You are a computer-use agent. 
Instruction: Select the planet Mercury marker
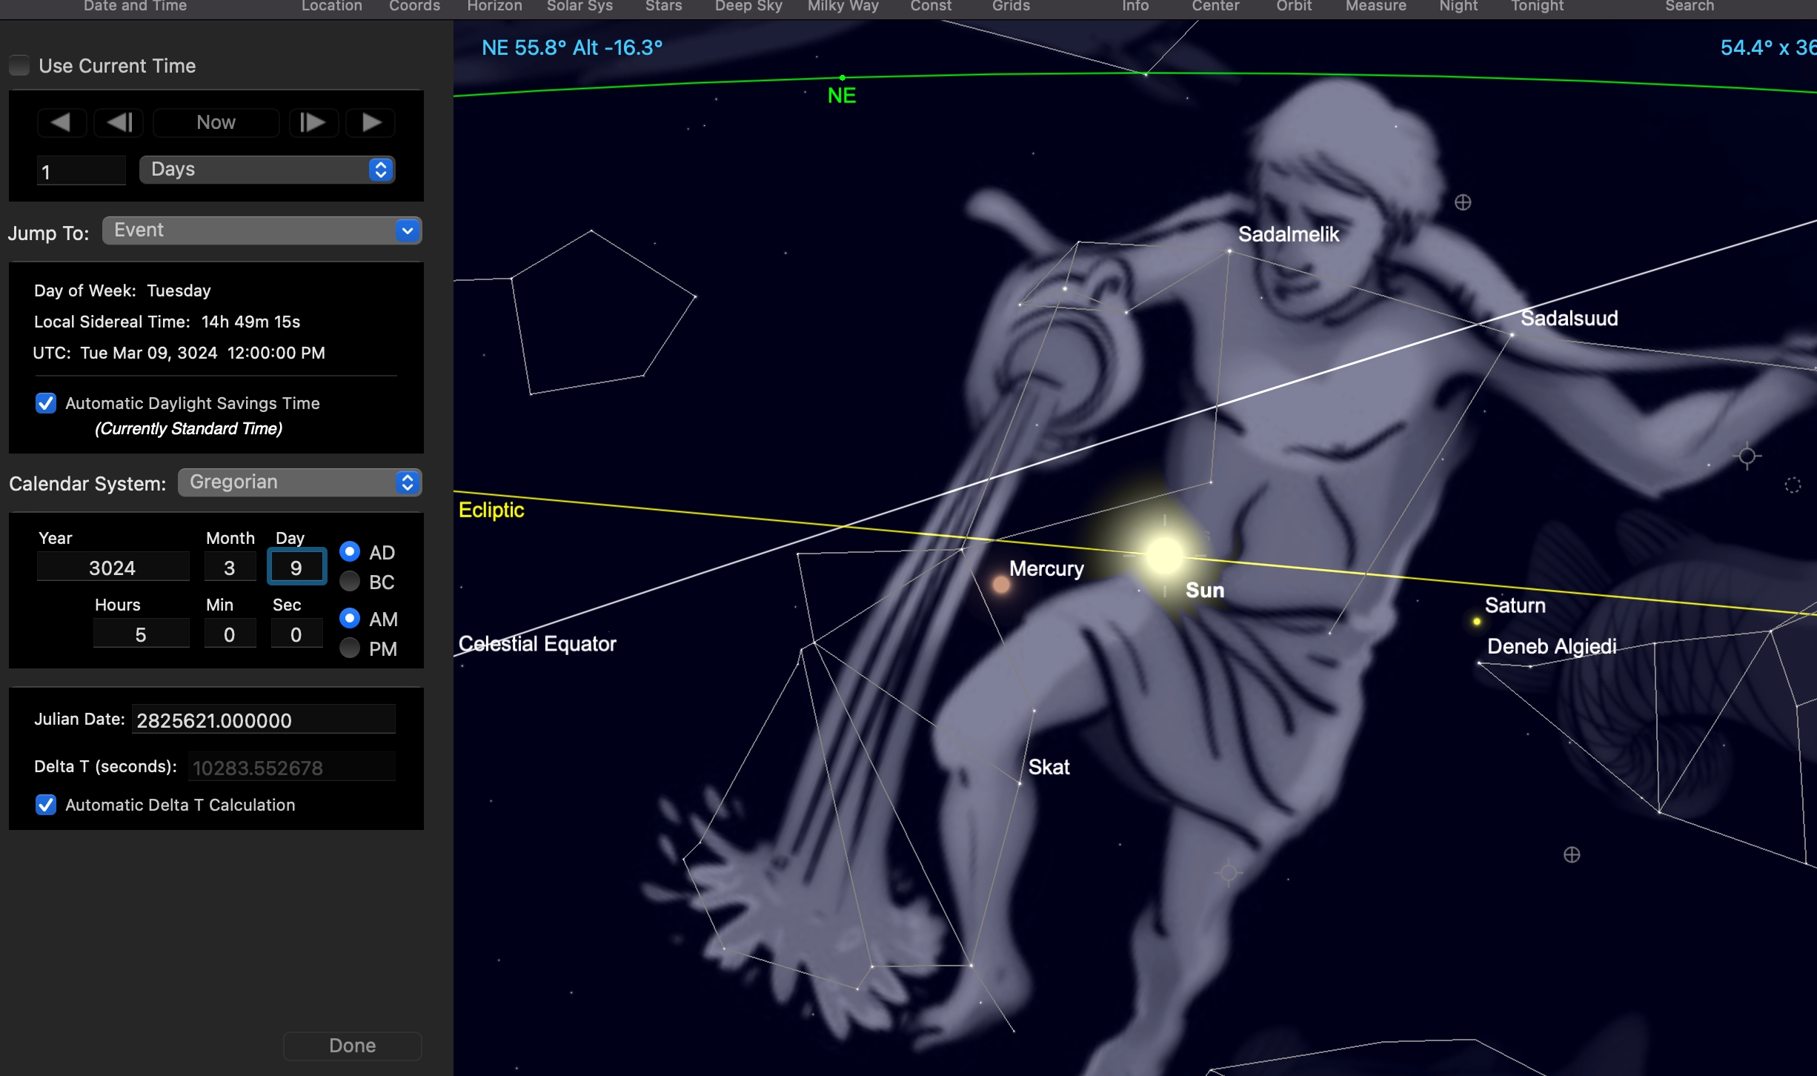[x=1001, y=585]
